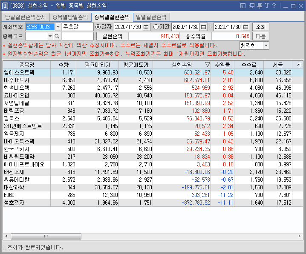Sort by 평균매입가 column header
This screenshot has height=254, width=306.
click(x=97, y=65)
